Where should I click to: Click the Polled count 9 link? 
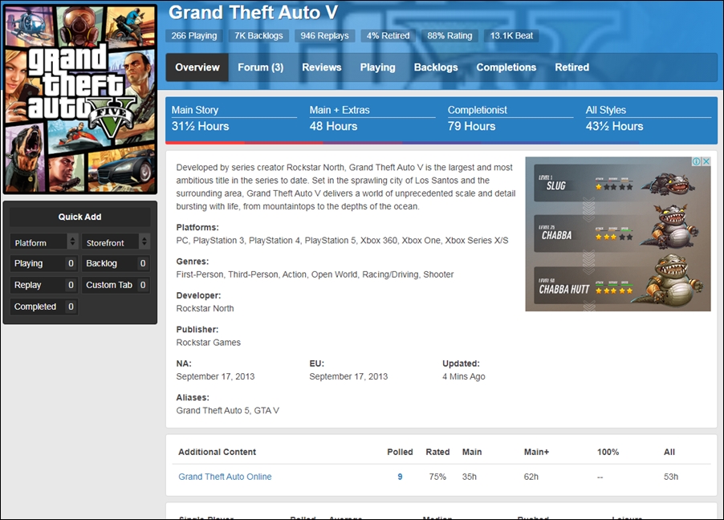[x=400, y=477]
